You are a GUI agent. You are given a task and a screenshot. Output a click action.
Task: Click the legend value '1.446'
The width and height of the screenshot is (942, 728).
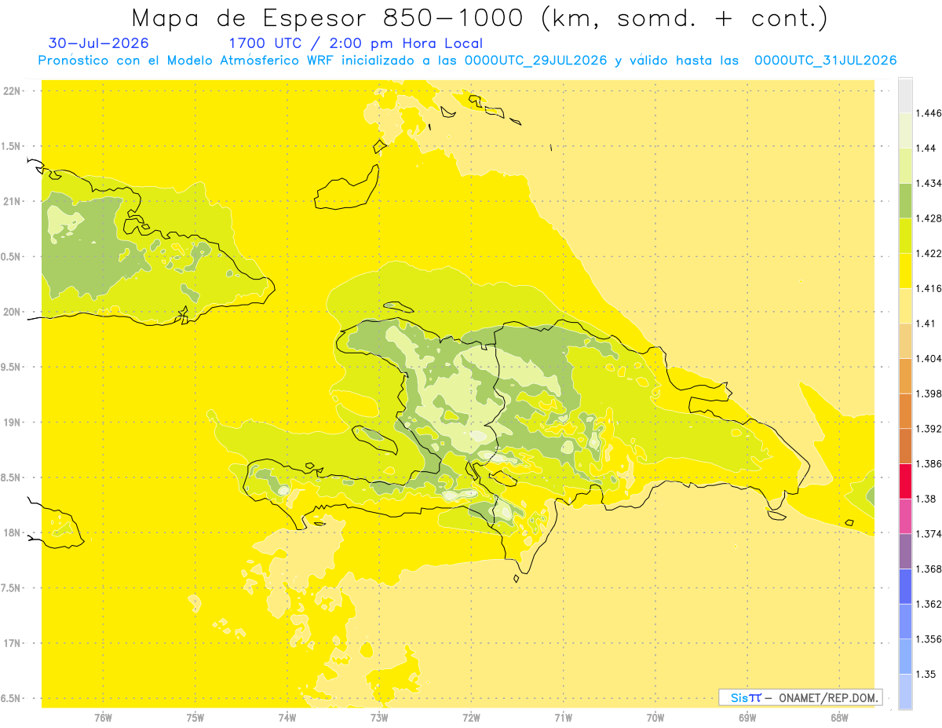click(x=929, y=113)
